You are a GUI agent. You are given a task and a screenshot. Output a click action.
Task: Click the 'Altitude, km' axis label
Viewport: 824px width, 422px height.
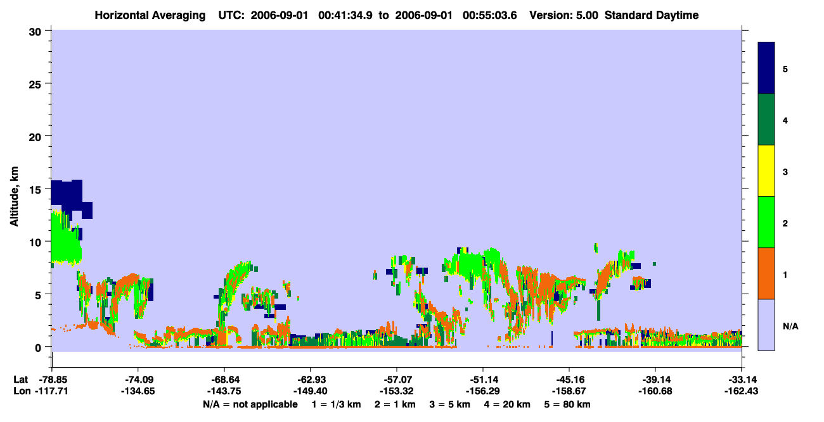point(14,197)
